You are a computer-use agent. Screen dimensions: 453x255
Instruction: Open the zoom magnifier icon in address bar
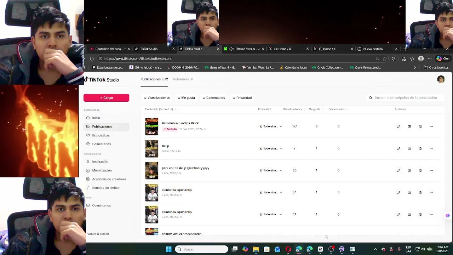(x=378, y=58)
